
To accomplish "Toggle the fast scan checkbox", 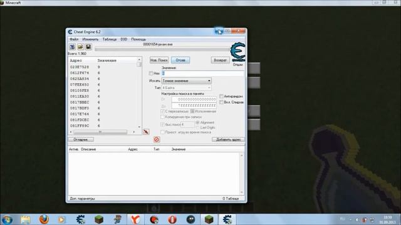I will pos(162,124).
